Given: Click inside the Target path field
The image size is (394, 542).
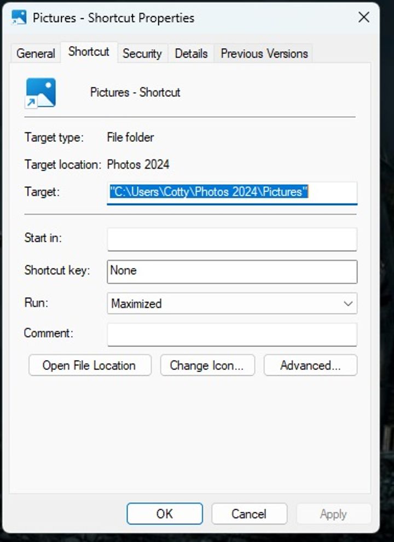Looking at the screenshot, I should (232, 192).
